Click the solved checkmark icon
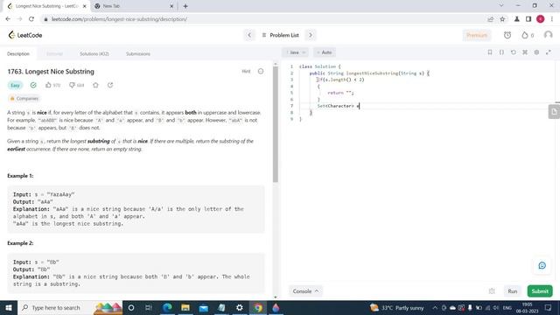The width and height of the screenshot is (560, 315). (x=33, y=85)
